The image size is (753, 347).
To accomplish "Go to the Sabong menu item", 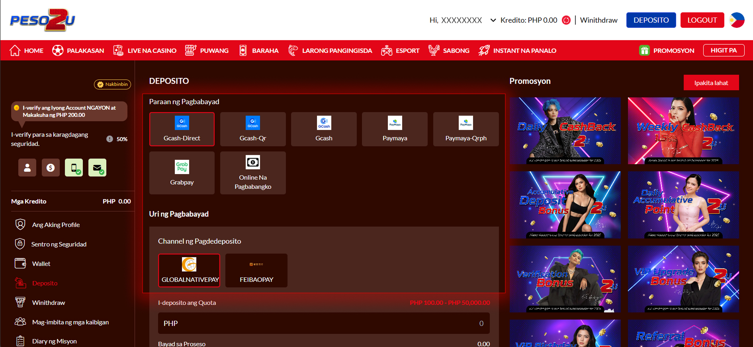I will 449,50.
